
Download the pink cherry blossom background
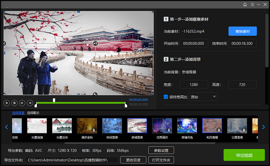(219, 130)
